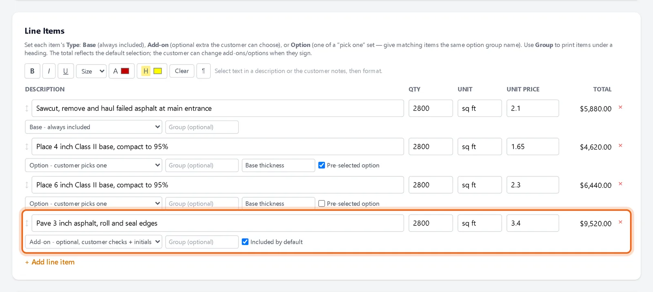Click the Clear formatting button
Image resolution: width=653 pixels, height=292 pixels.
tap(182, 71)
